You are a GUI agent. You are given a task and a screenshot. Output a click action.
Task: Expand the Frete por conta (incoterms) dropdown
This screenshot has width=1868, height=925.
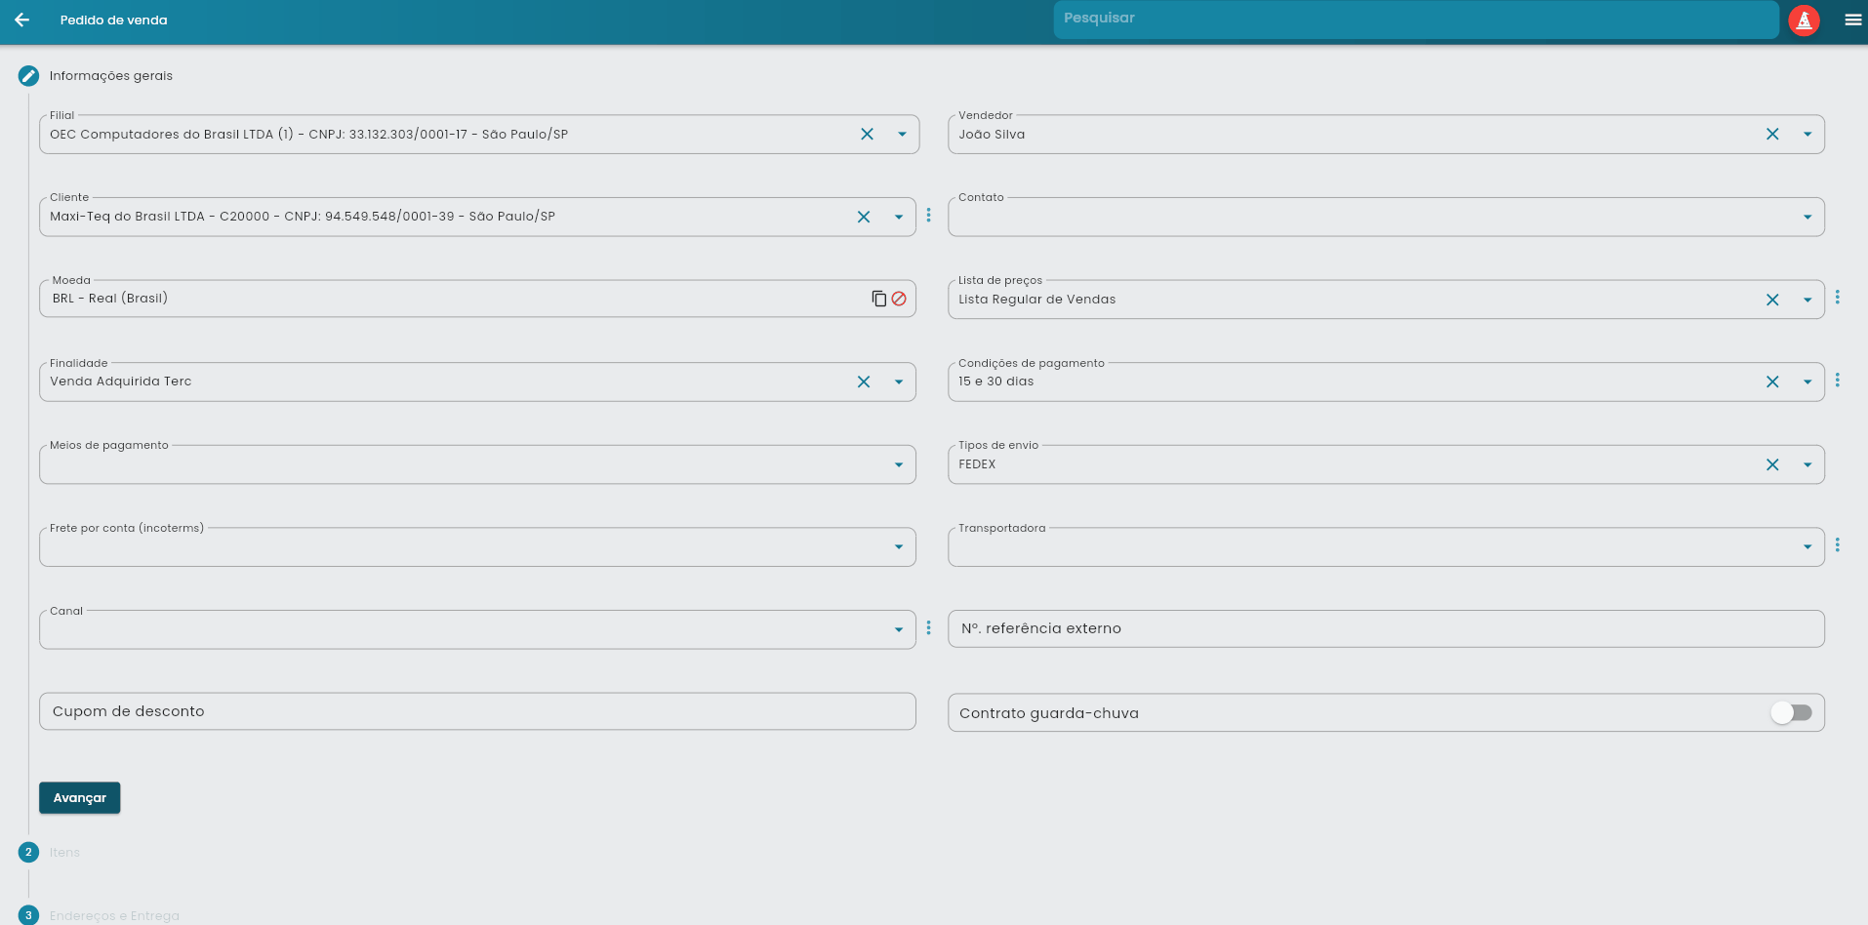click(x=898, y=547)
